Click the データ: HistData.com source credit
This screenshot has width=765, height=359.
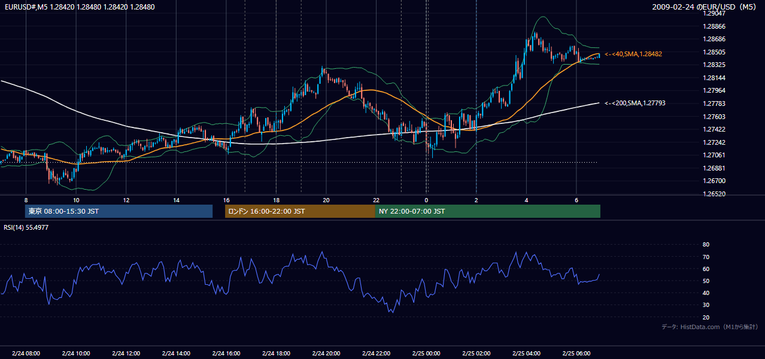point(710,327)
